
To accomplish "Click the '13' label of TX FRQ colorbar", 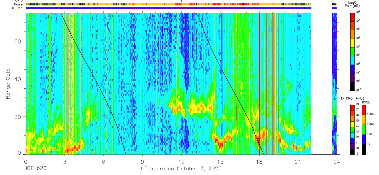I will 357,132.
